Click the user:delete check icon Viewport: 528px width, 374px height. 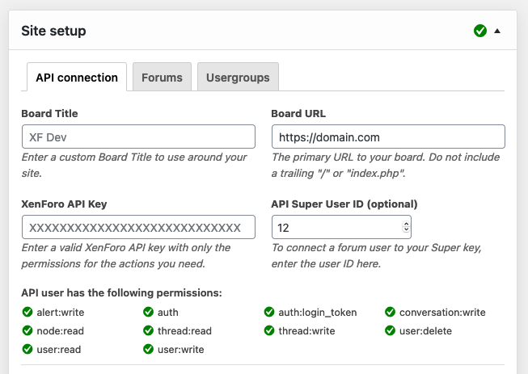tap(391, 331)
